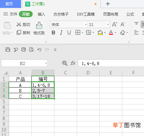The image size is (144, 136).
Task: Open the font name dropdown
Action: [x=86, y=25]
